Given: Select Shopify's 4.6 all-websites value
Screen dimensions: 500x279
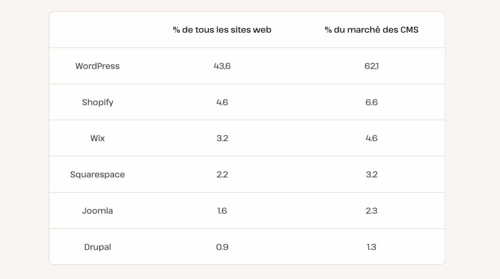Looking at the screenshot, I should [222, 102].
